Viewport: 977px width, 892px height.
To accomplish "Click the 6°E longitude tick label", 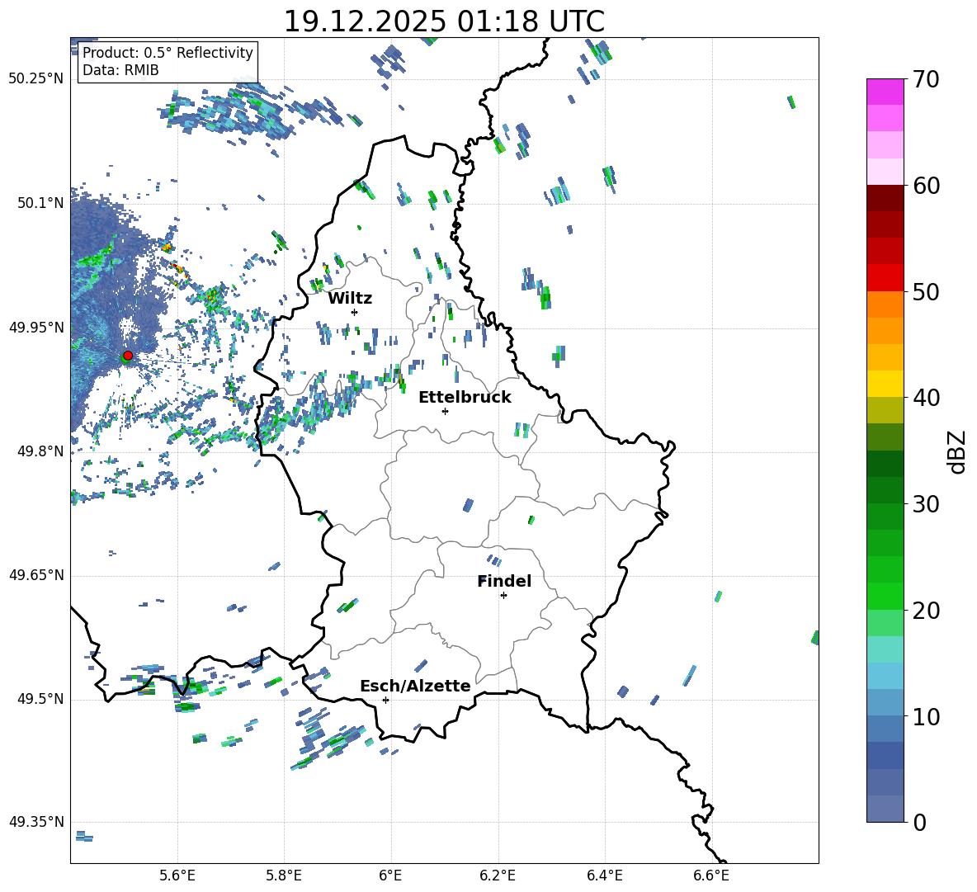I will [x=390, y=874].
